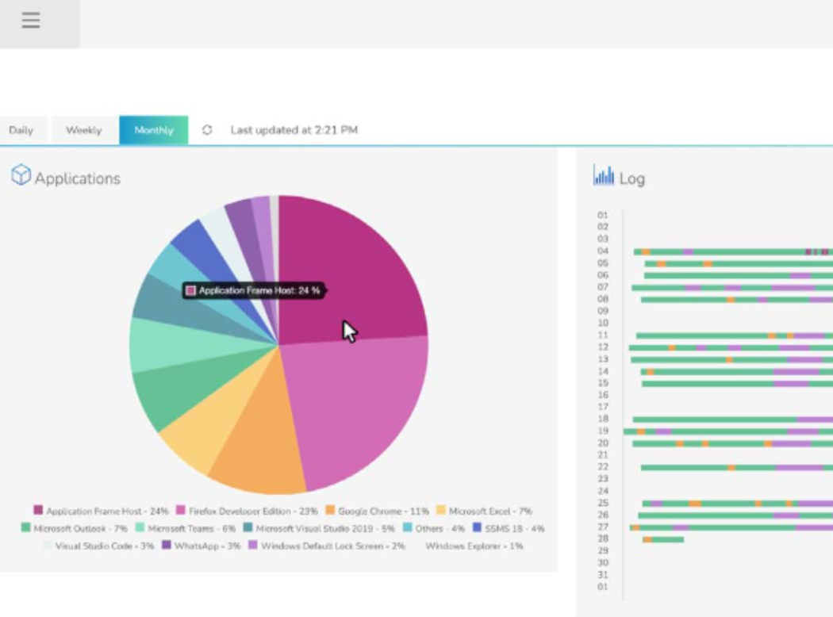This screenshot has height=617, width=833.
Task: Click day 11 label in Log
Action: click(x=602, y=335)
